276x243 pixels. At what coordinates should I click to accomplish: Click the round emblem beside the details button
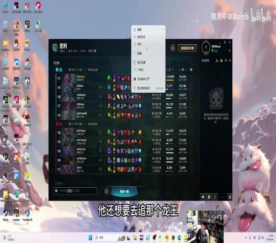[172, 48]
